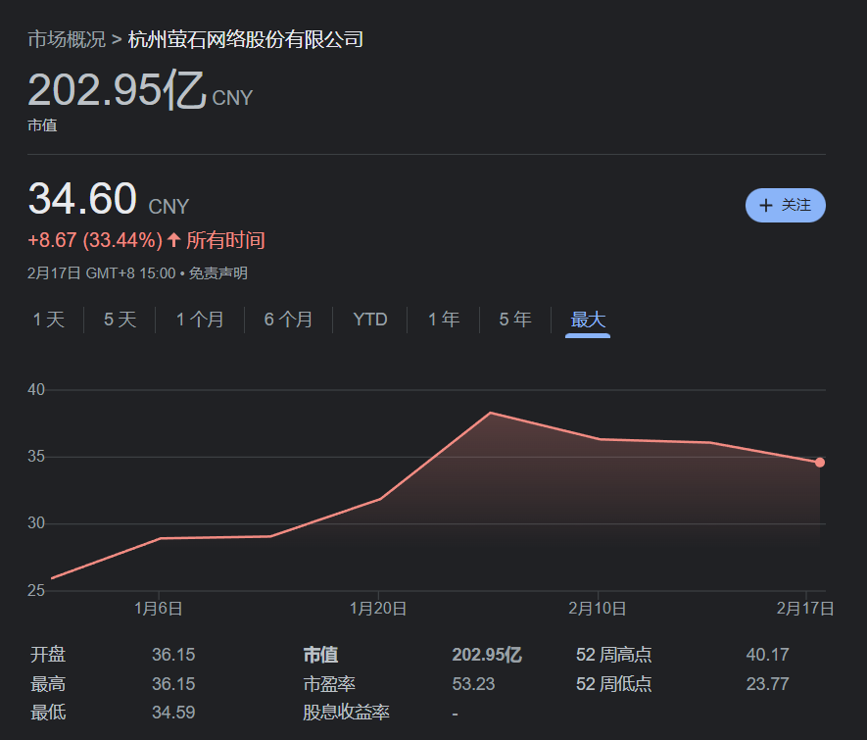867x740 pixels.
Task: Click the 2月17日 axis date label
Action: pyautogui.click(x=805, y=609)
